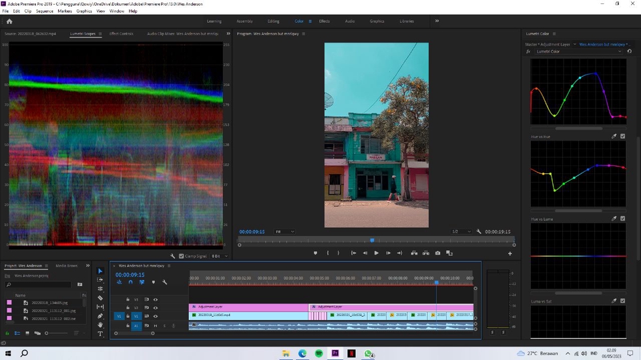This screenshot has width=641, height=360.
Task: Expand the Lumetri Color effect dropdown
Action: click(x=619, y=51)
